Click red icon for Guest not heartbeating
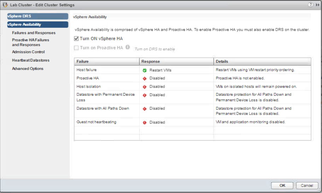 [145, 122]
